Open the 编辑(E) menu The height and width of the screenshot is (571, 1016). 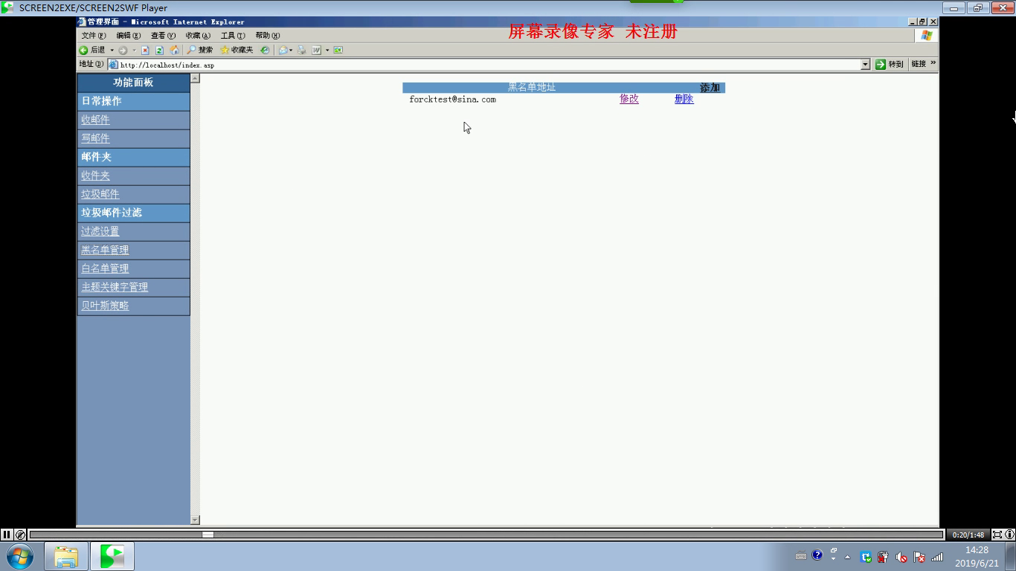[128, 36]
